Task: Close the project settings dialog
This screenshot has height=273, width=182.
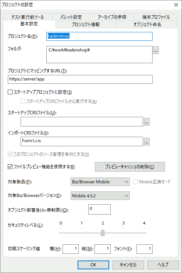Action: tap(176, 5)
